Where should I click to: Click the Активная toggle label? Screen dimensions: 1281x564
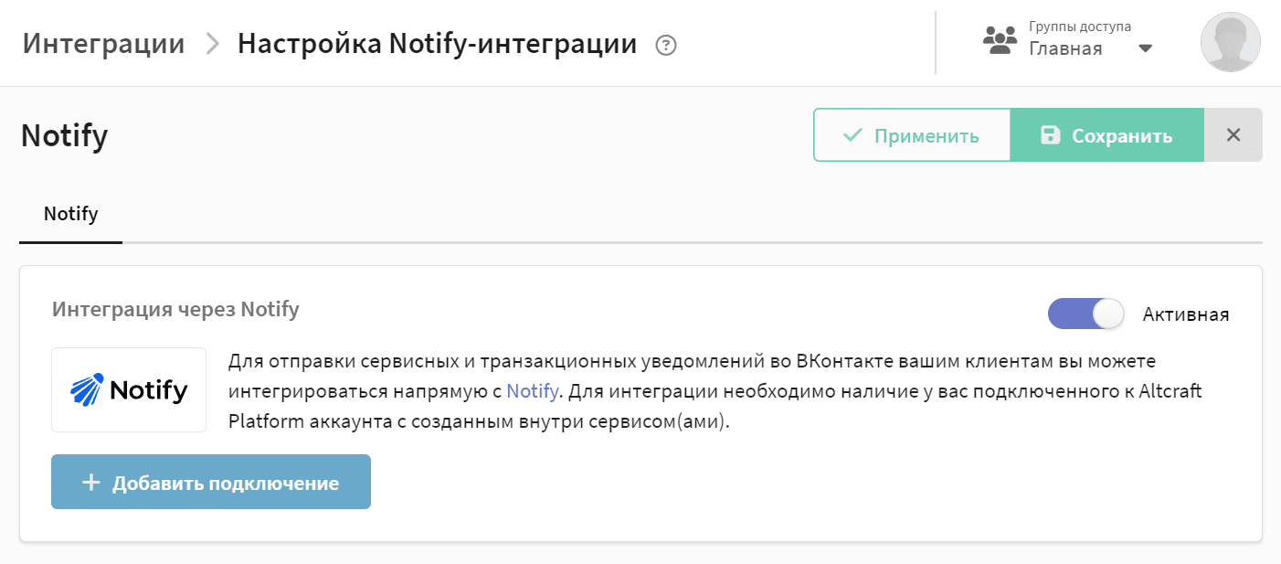1185,314
